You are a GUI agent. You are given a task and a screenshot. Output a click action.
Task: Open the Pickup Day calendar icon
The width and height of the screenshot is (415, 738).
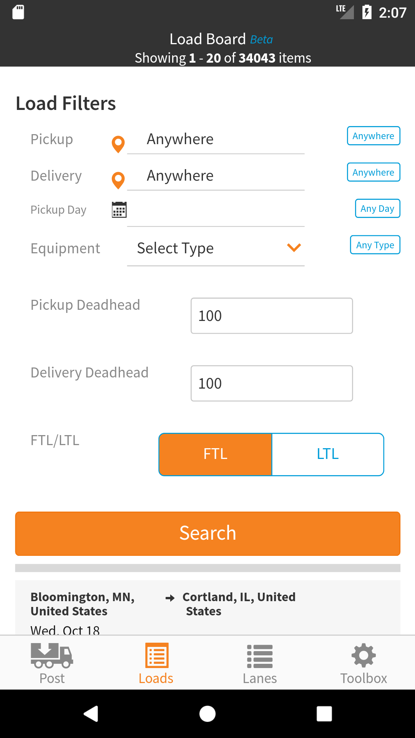(x=119, y=209)
